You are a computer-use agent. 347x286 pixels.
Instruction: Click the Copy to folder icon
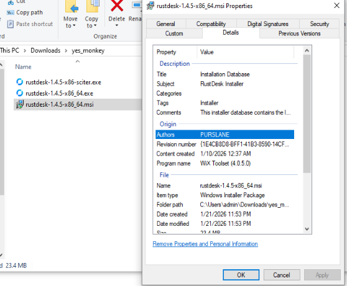pos(93,6)
